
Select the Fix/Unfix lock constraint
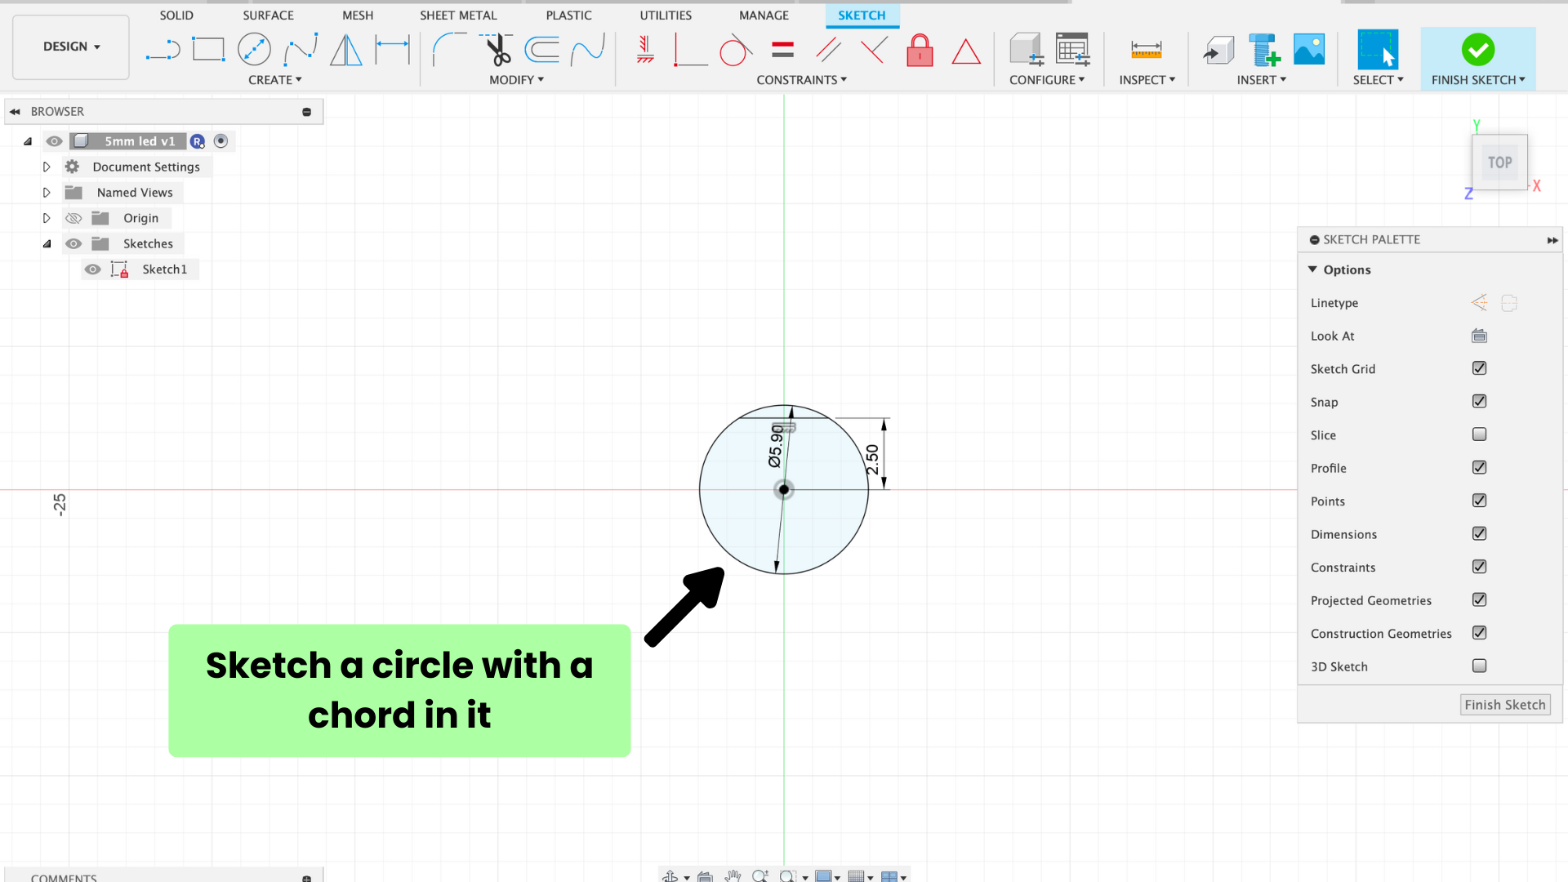[920, 50]
